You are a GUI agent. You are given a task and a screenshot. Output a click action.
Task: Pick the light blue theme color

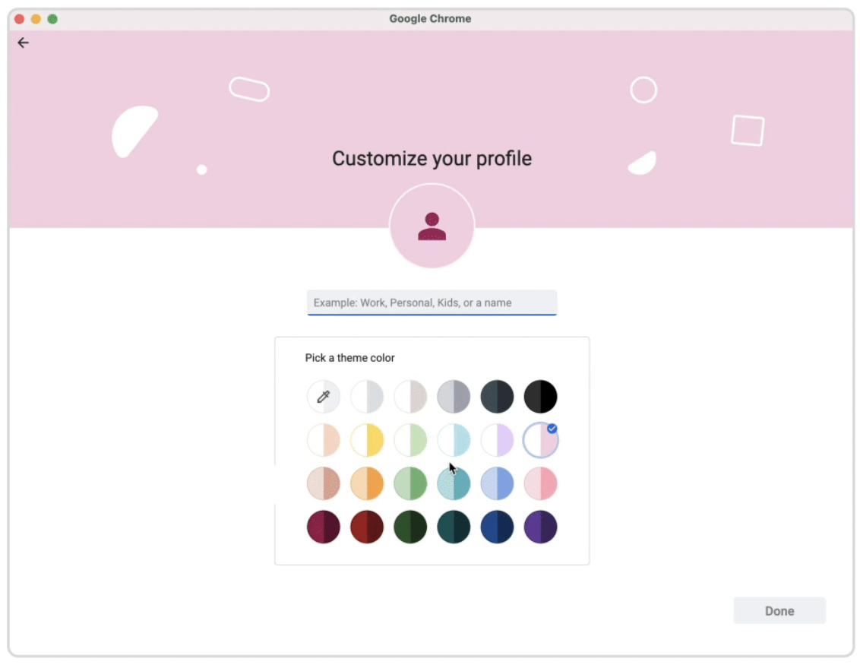[x=497, y=483]
